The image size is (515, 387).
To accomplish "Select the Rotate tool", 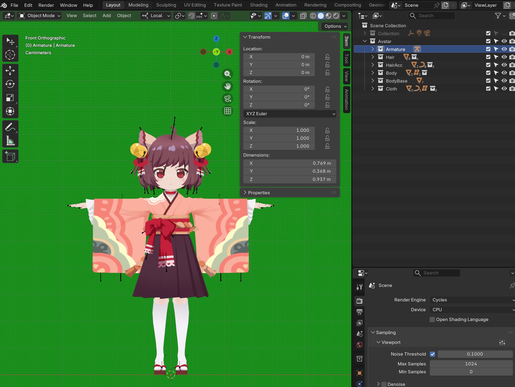I will tap(10, 84).
